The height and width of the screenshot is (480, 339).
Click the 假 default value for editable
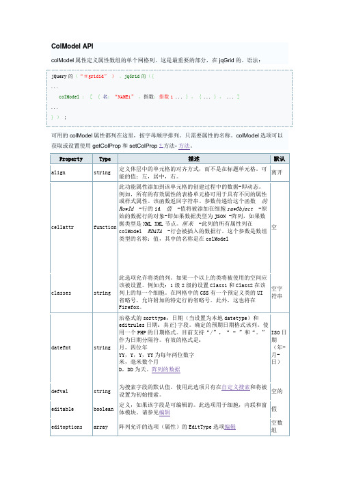pos(274,409)
